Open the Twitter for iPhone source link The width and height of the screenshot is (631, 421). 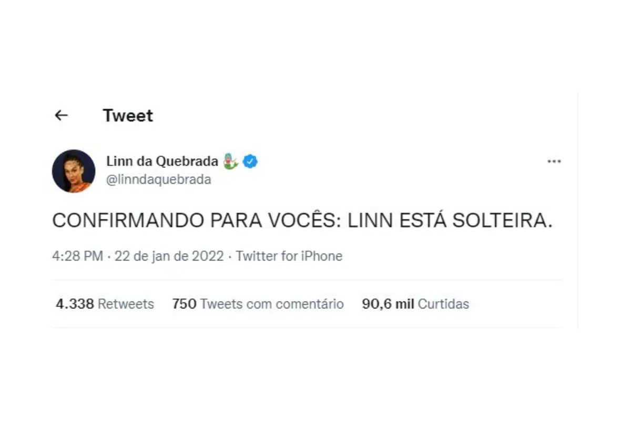tap(289, 256)
